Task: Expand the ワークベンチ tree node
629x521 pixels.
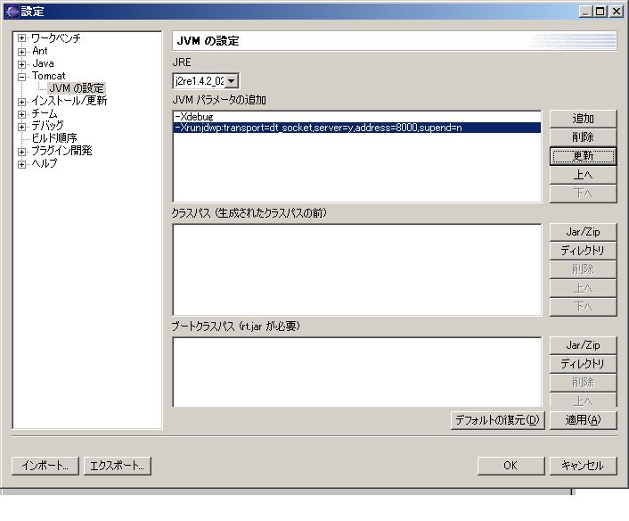Action: point(21,38)
